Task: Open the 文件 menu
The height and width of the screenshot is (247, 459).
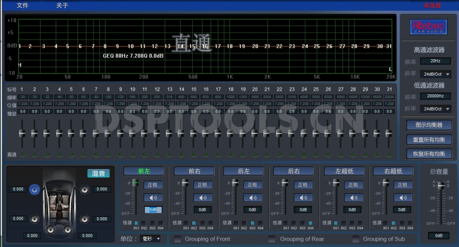Action: 22,5
